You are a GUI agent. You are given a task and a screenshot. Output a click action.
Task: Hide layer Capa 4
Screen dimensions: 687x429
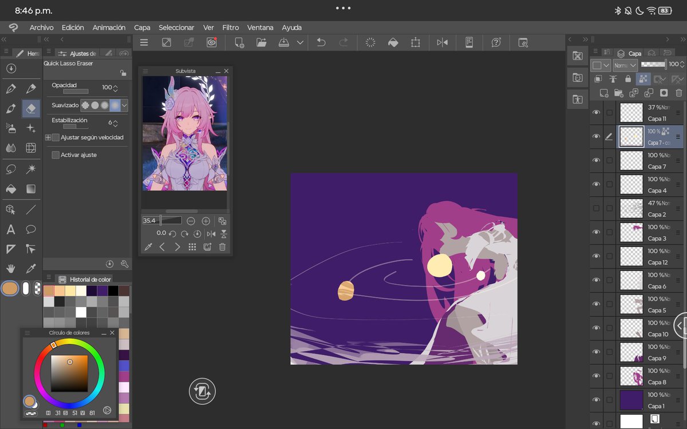tap(596, 184)
